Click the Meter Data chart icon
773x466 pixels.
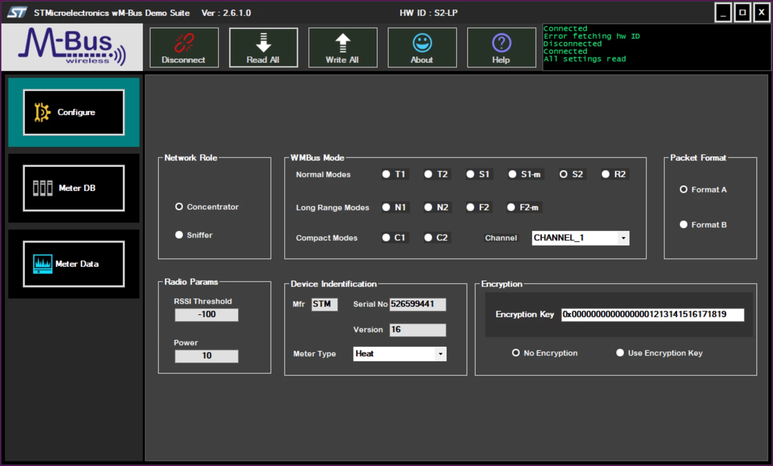(43, 264)
